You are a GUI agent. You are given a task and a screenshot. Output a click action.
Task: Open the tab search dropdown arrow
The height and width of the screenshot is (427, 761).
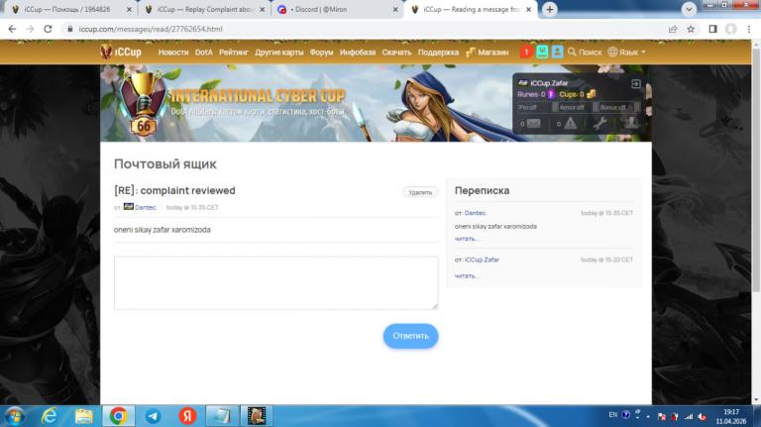[689, 9]
